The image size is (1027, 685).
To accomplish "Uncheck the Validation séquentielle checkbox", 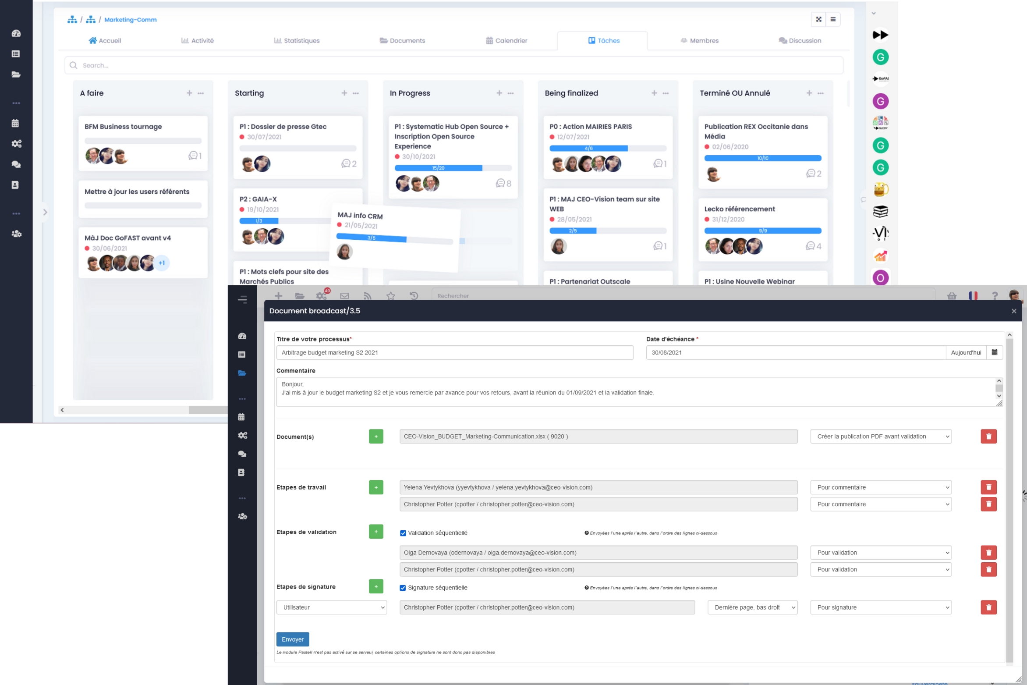I will (403, 533).
